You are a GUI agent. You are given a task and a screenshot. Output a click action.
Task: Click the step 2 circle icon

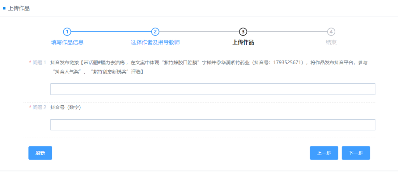(x=155, y=32)
